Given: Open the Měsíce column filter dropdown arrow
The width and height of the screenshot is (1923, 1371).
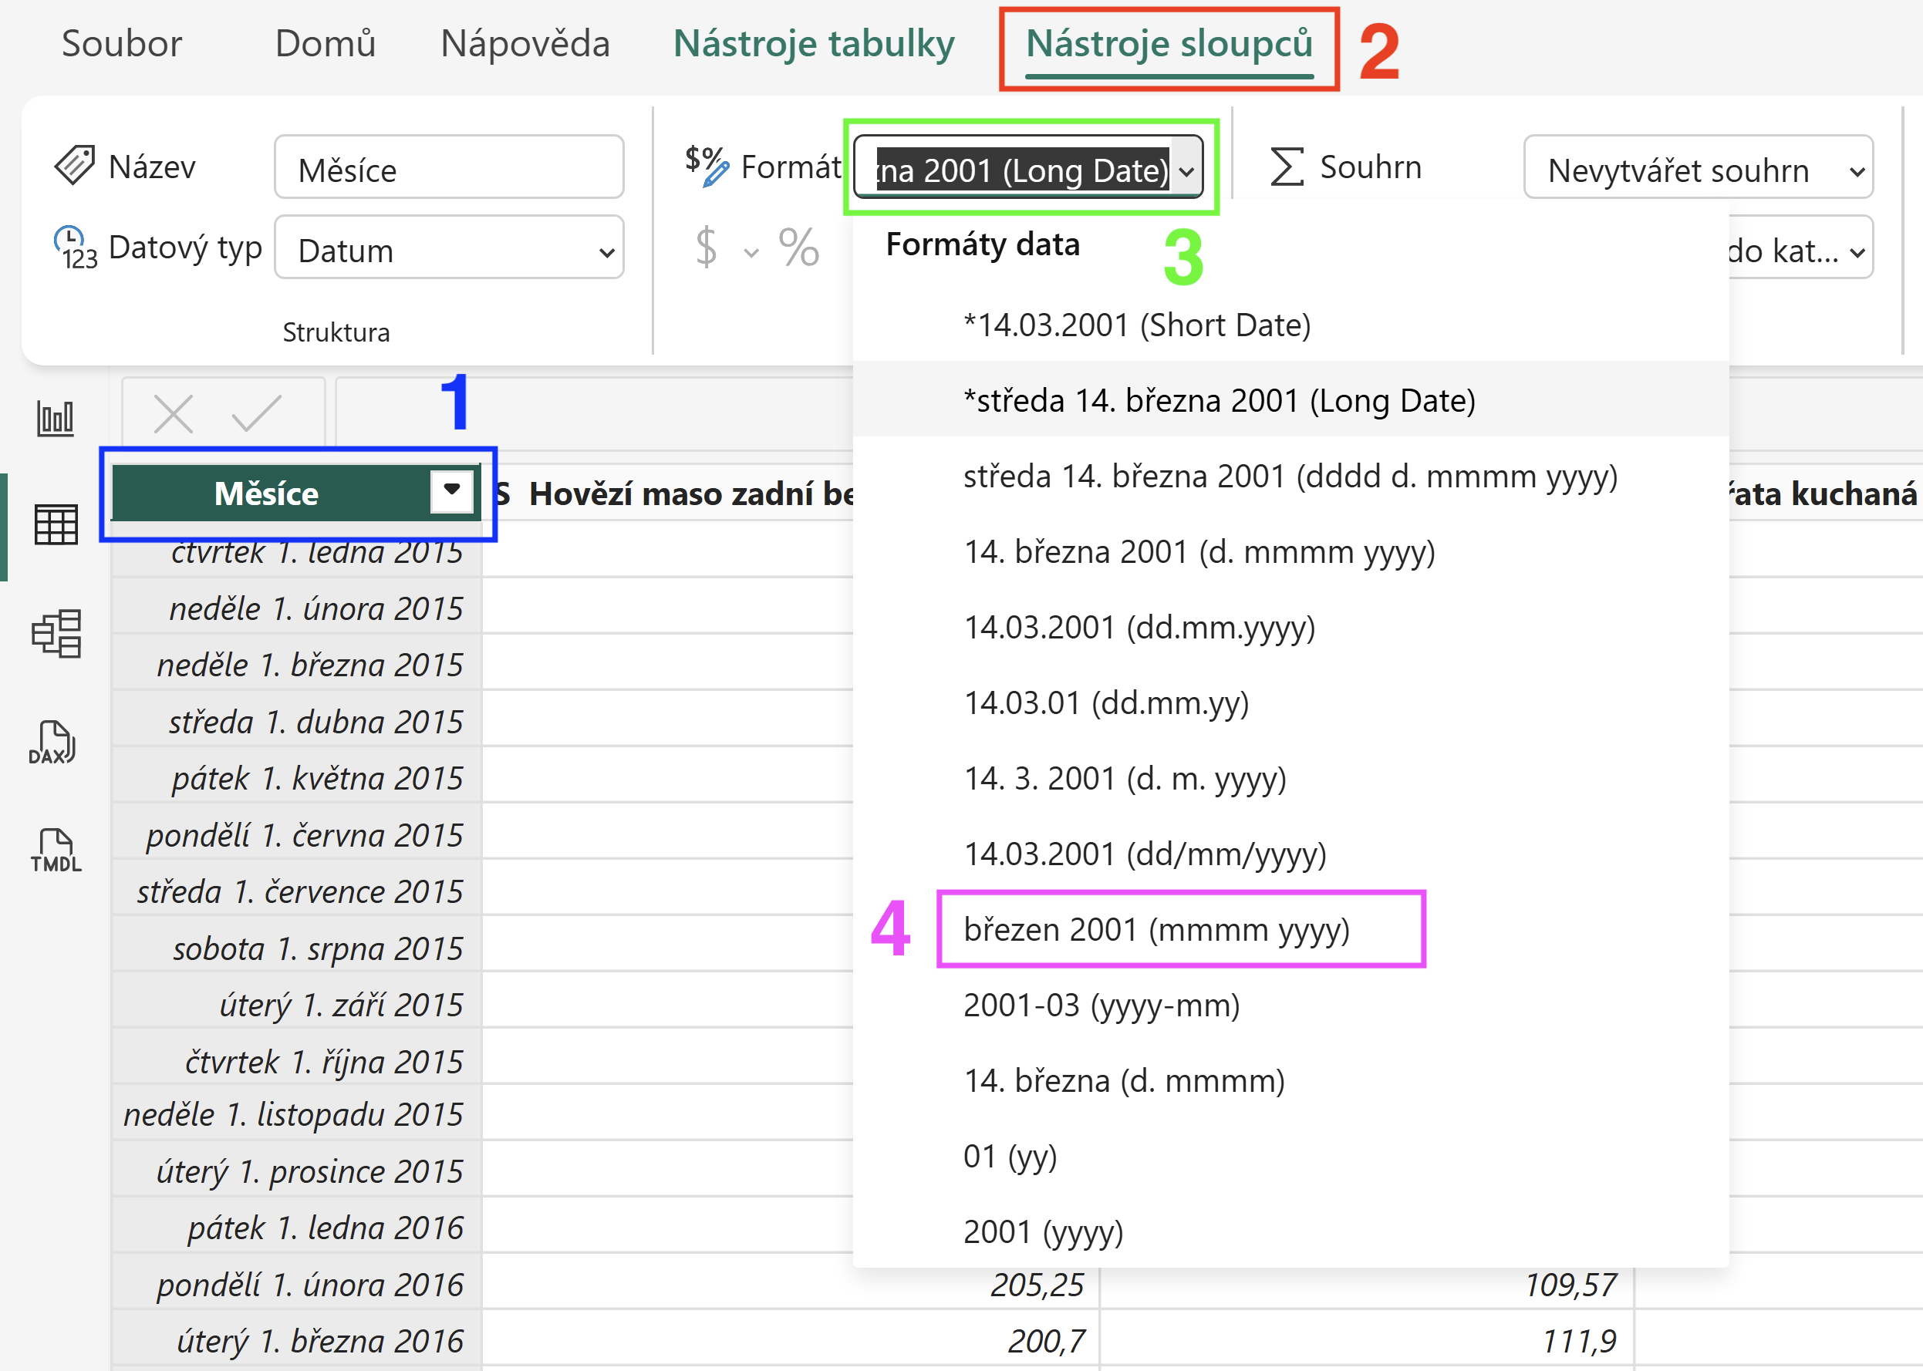Looking at the screenshot, I should (452, 490).
